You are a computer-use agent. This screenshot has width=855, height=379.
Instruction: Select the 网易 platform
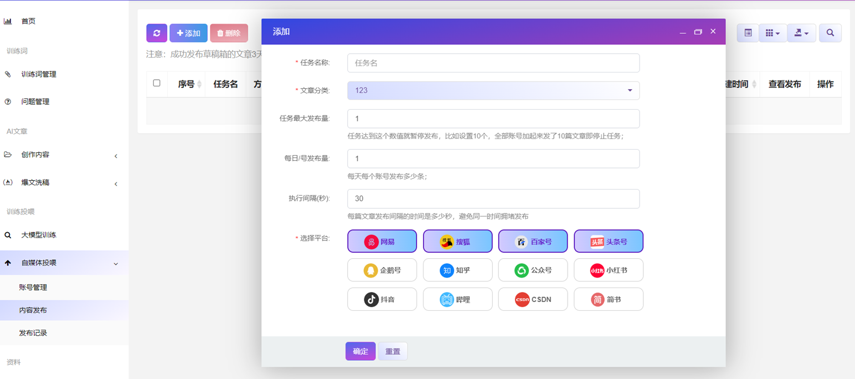tap(382, 242)
